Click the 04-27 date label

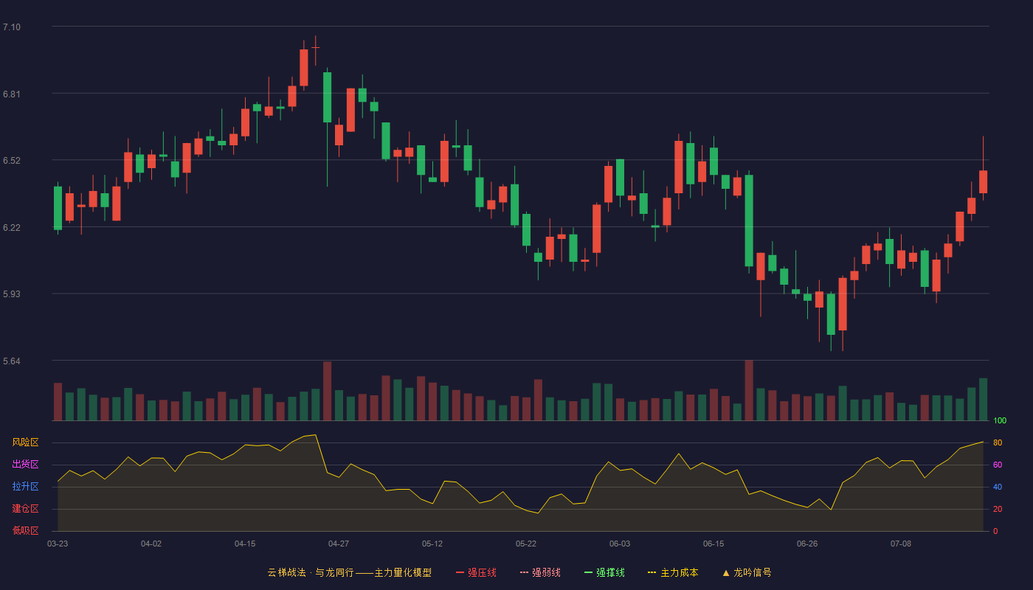coord(339,544)
